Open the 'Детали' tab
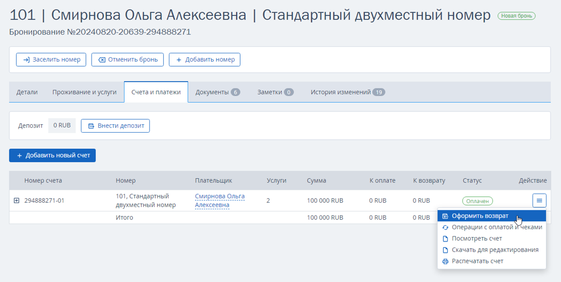This screenshot has width=561, height=282. 27,92
